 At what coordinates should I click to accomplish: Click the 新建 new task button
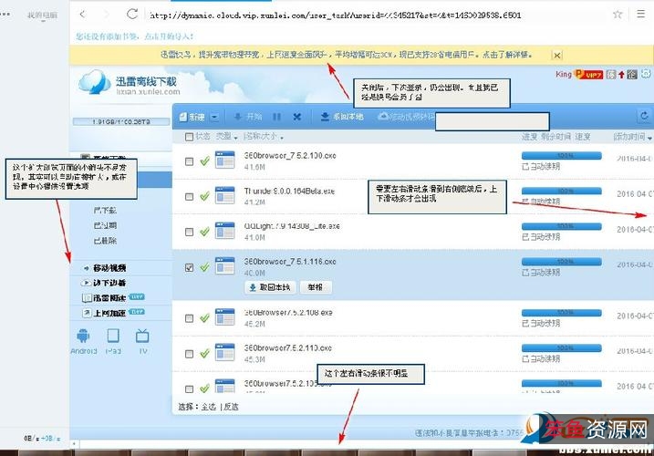(192, 117)
